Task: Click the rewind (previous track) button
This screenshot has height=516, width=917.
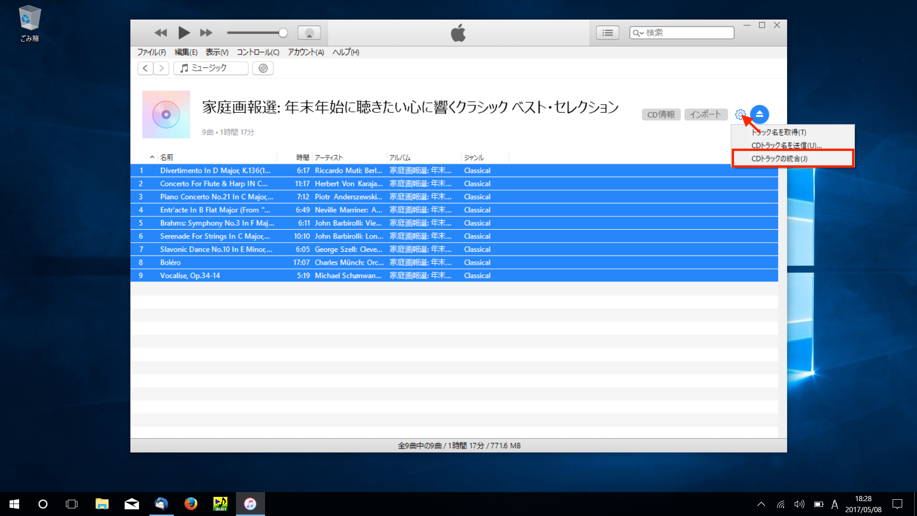Action: [160, 33]
